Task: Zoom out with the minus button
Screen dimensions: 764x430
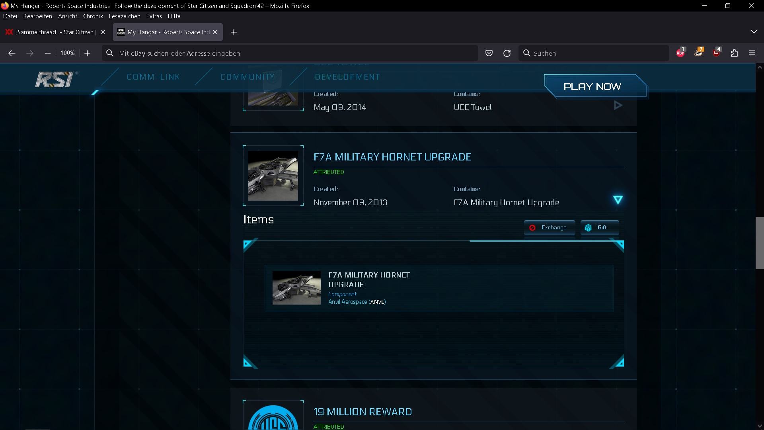Action: pyautogui.click(x=48, y=53)
